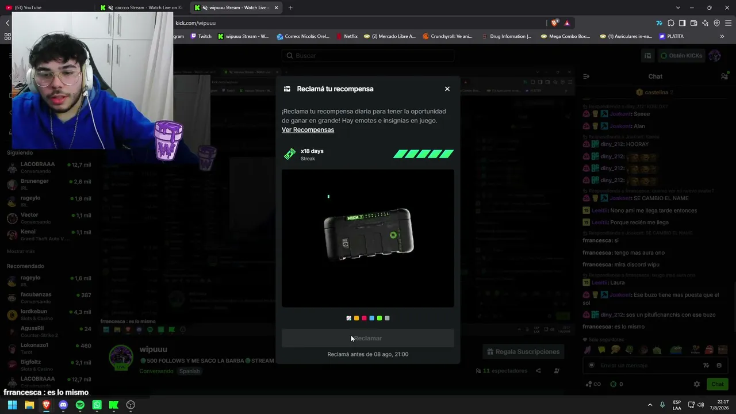736x414 pixels.
Task: Open the Drug Information bookmark
Action: pyautogui.click(x=506, y=36)
